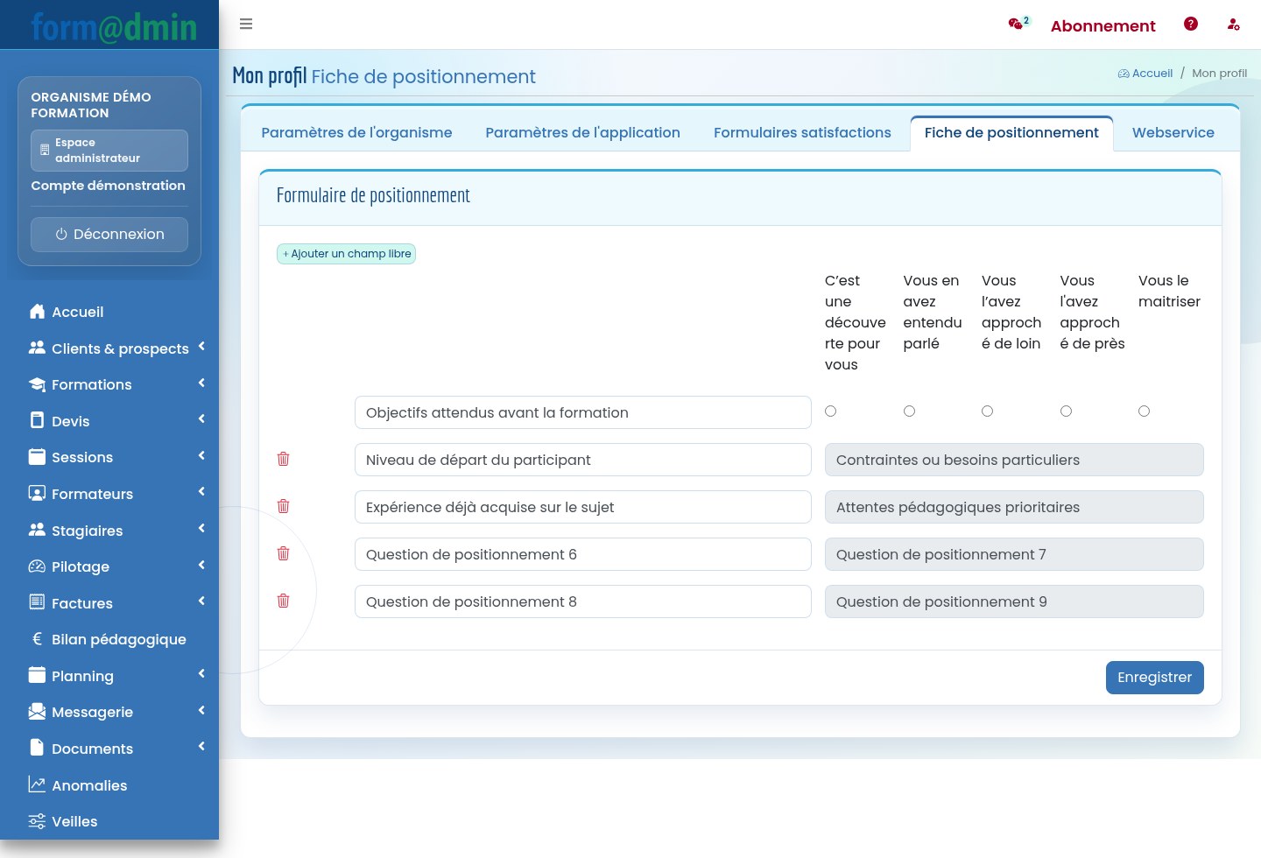Edit the Expérience déjà acquise sur le sujet field
Image resolution: width=1261 pixels, height=858 pixels.
583,507
